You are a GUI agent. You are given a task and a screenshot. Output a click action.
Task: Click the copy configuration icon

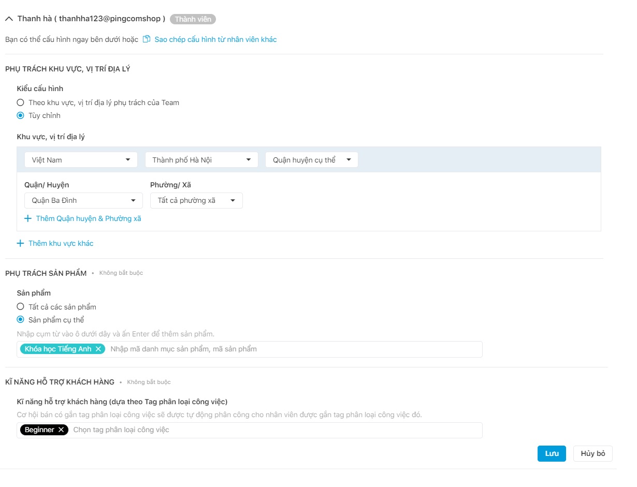point(147,39)
